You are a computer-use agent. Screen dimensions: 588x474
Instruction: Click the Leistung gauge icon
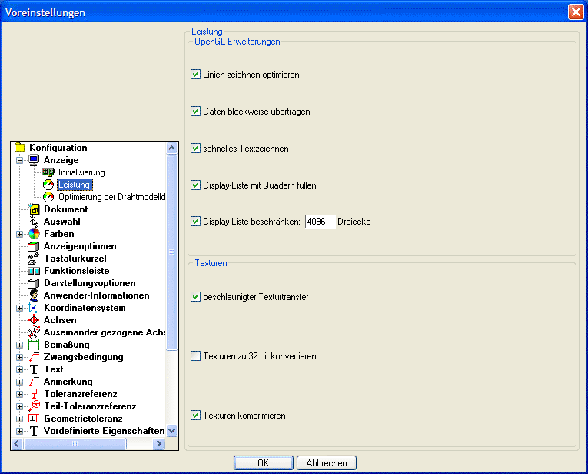[48, 185]
